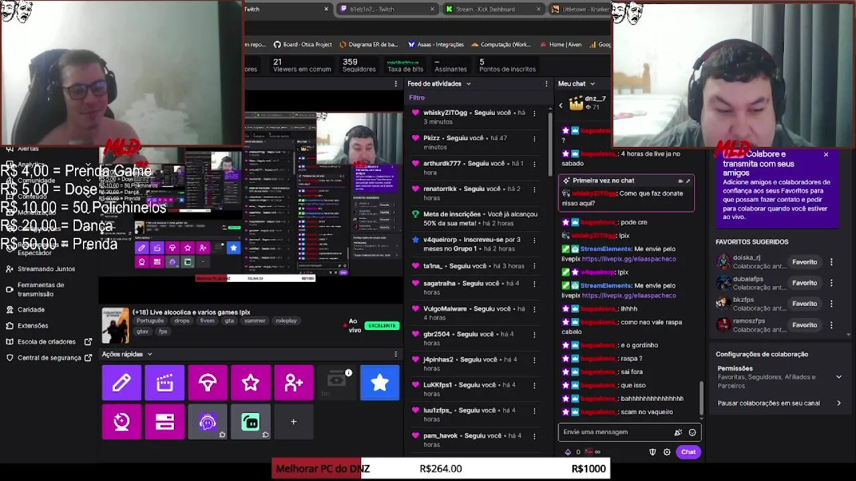
Task: Click the stacked server bars quick action tile
Action: click(x=165, y=422)
